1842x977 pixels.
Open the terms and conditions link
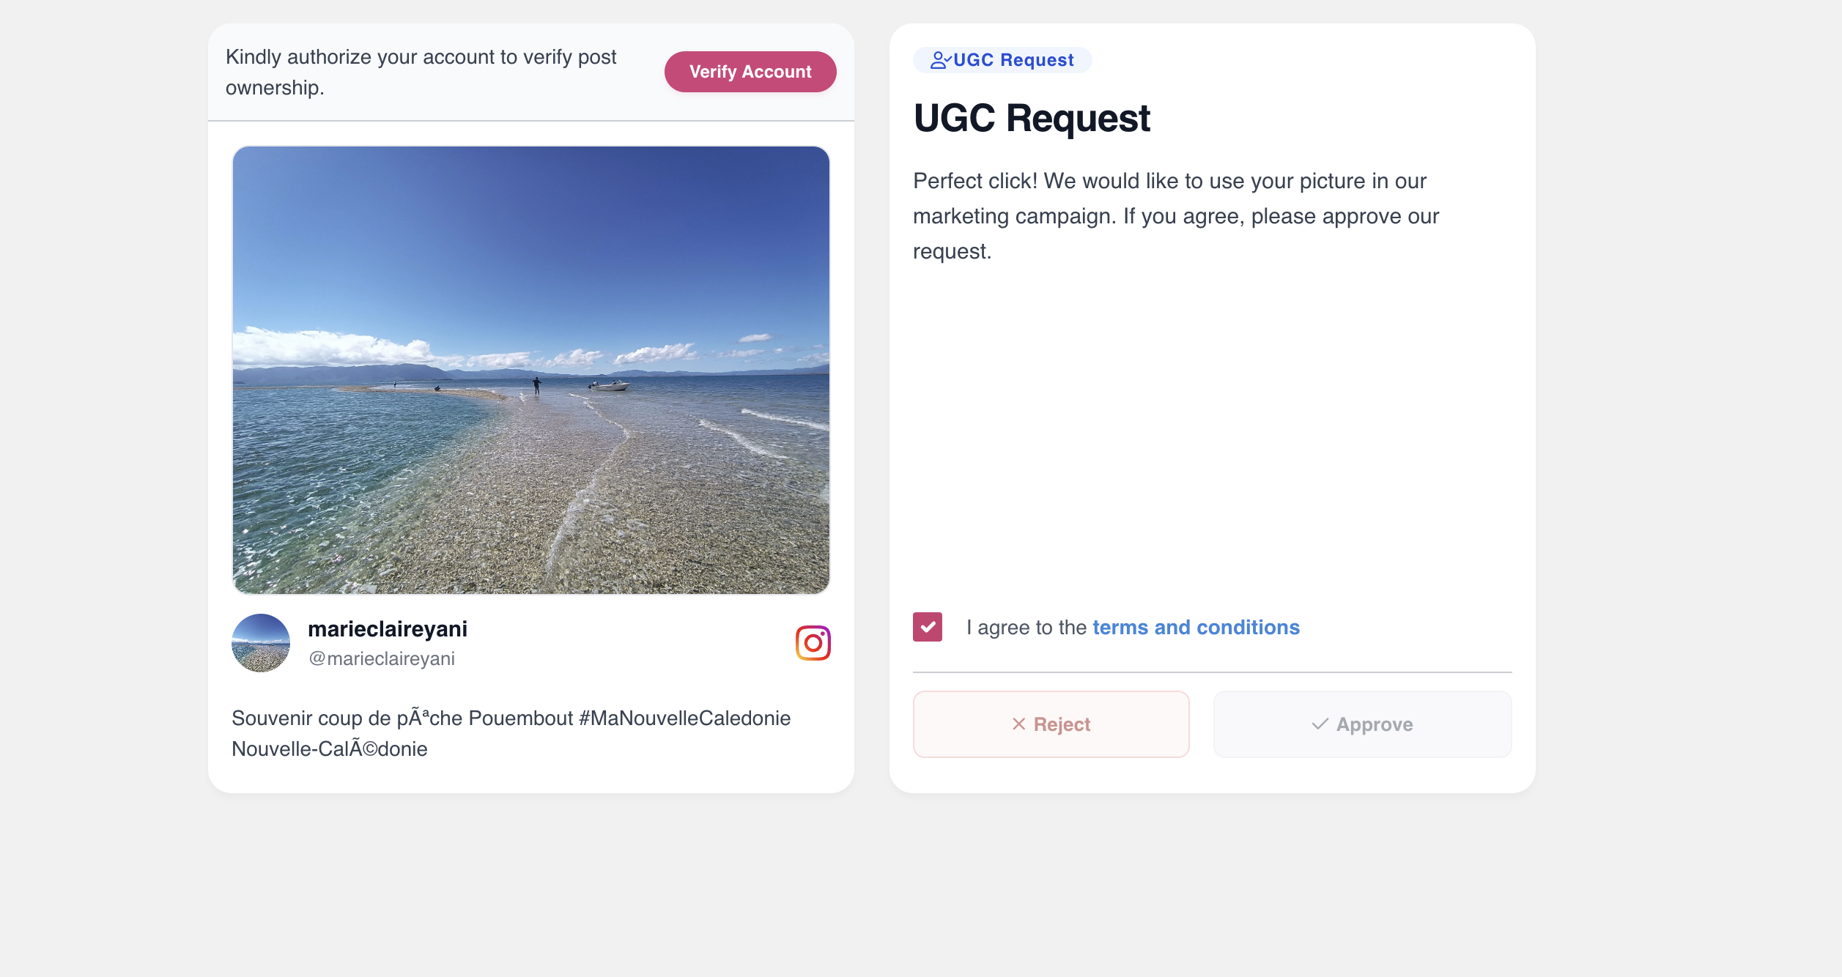(x=1196, y=628)
